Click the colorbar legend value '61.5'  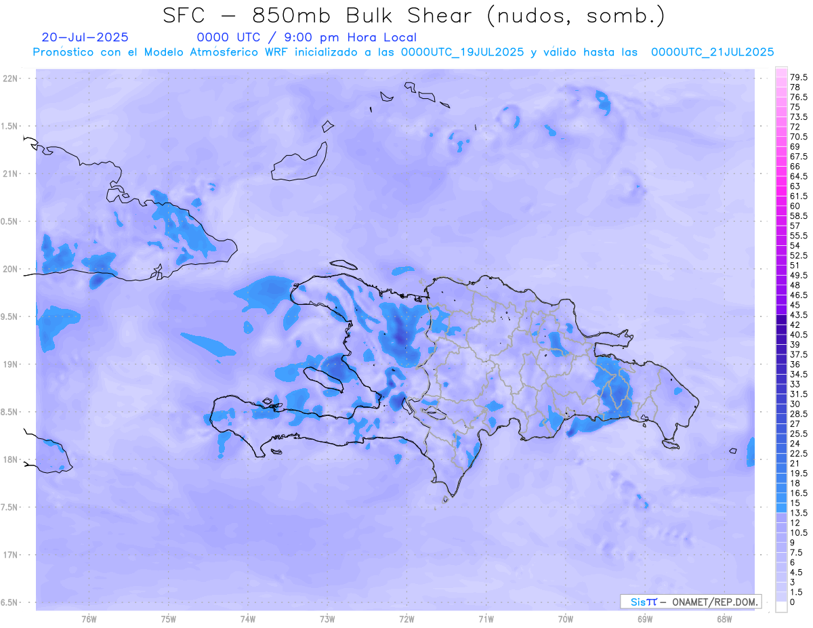pos(799,196)
